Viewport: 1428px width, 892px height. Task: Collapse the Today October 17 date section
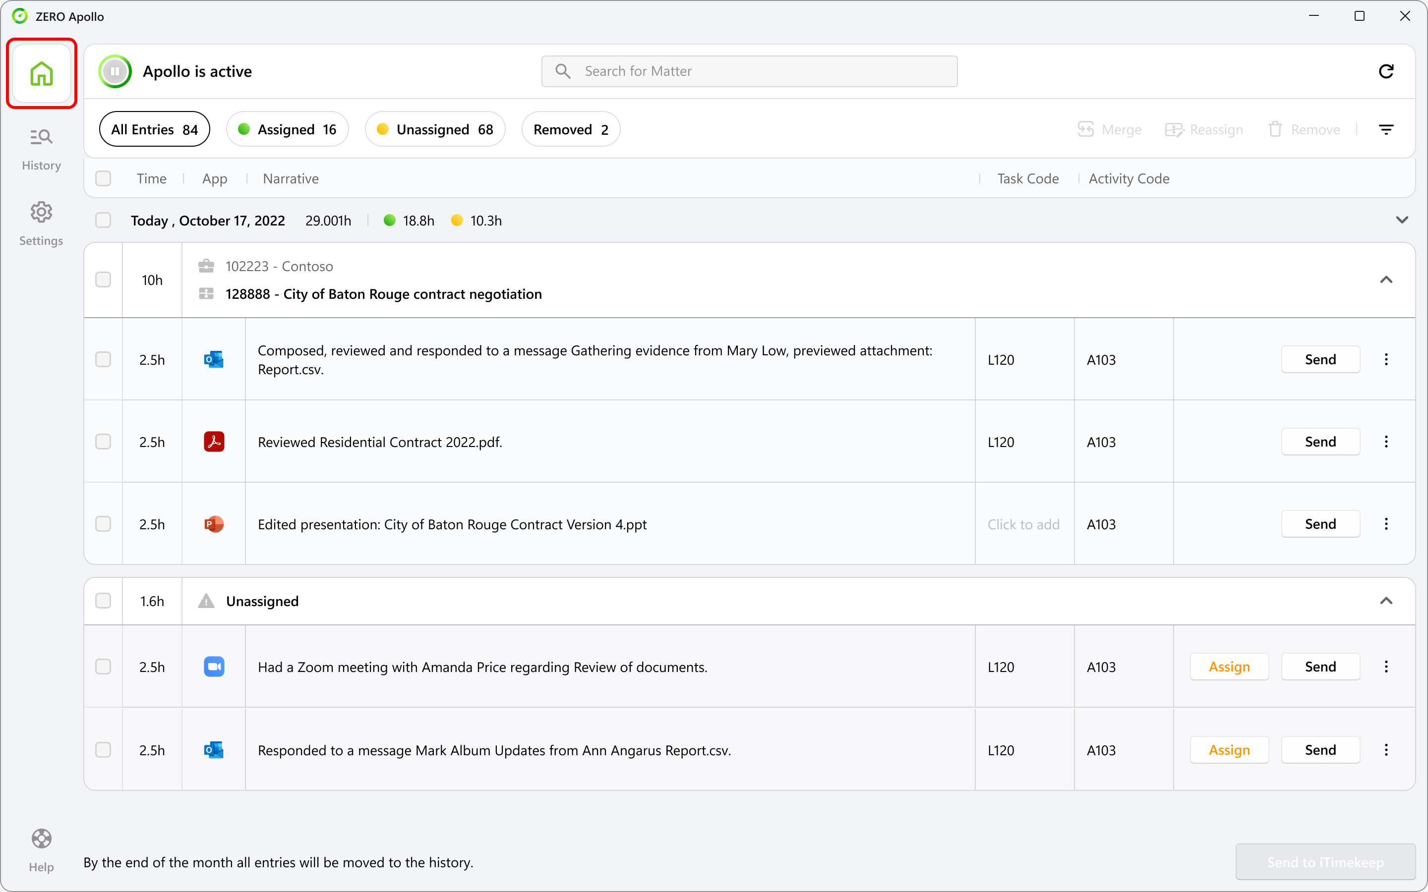1402,220
